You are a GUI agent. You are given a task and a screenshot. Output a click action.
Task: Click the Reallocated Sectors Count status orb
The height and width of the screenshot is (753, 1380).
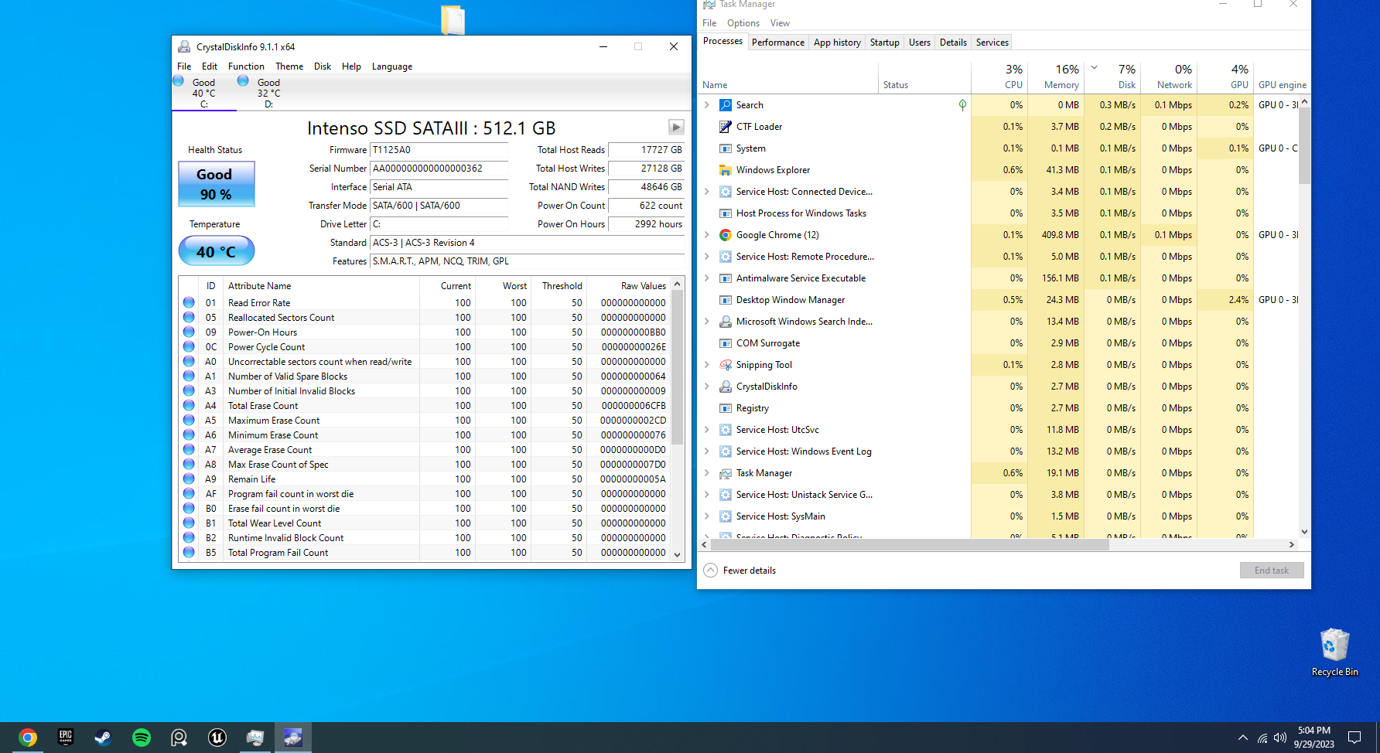tap(189, 317)
